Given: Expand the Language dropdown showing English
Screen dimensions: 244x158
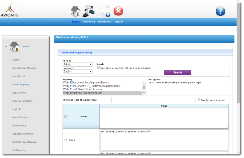Looking at the screenshot, I should [78, 71].
